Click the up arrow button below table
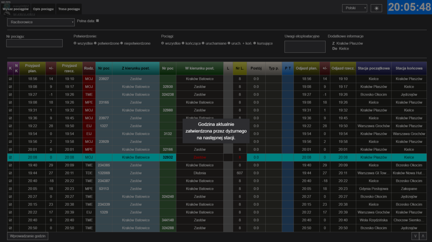This screenshot has width=432, height=242. click(423, 236)
